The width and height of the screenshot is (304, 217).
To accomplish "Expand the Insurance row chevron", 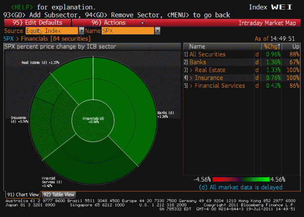I will (191, 78).
